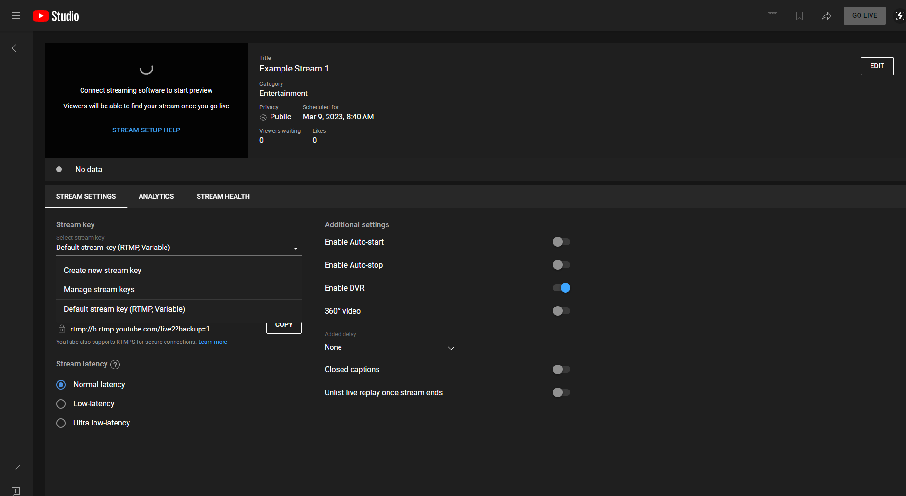Screen dimensions: 906x496
Task: Click the clapperboard icon in top bar
Action: (x=773, y=16)
